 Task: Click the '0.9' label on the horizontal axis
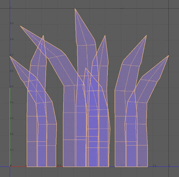coord(154,165)
